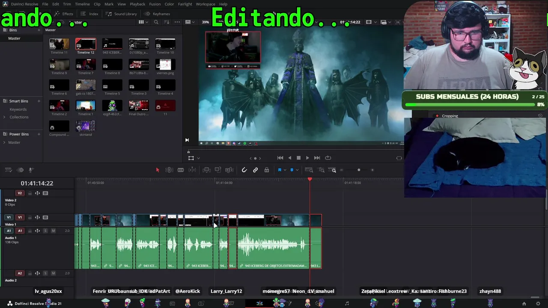
Task: Open the Fusion menu
Action: (155, 4)
